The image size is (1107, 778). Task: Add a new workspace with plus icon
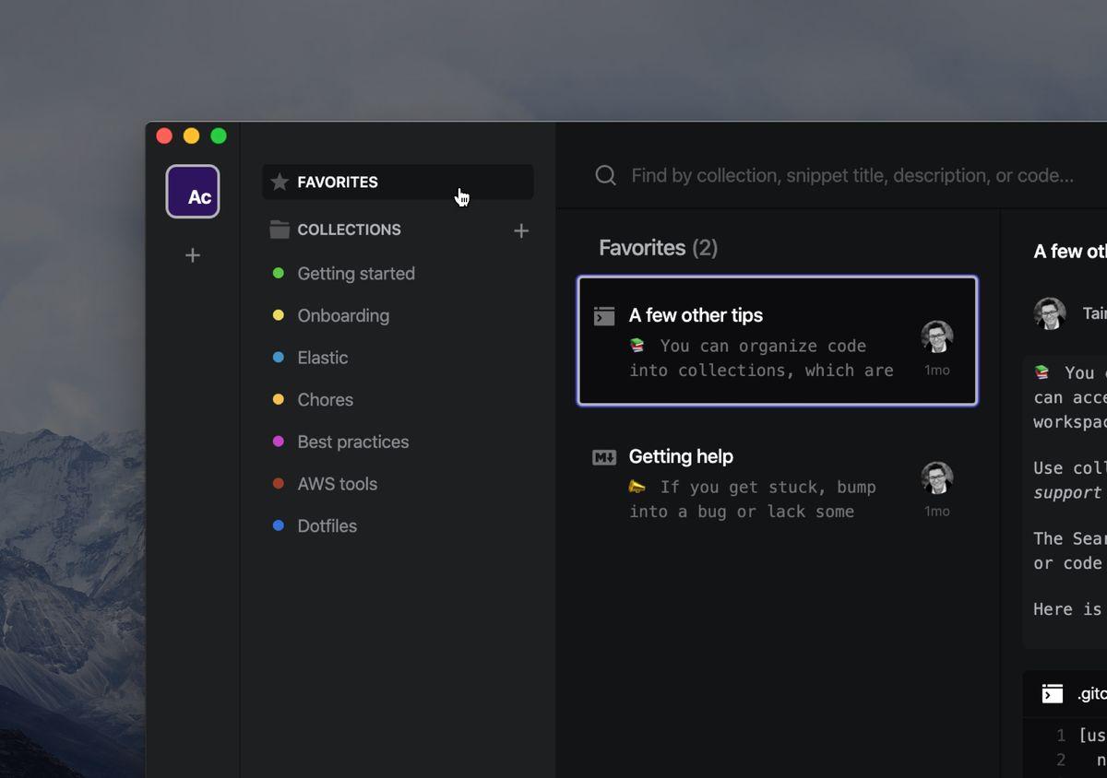(193, 255)
